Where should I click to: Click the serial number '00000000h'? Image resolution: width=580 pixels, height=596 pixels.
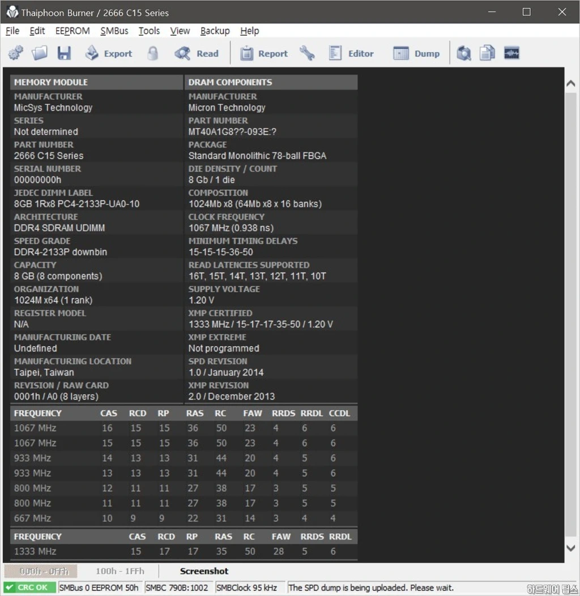click(37, 180)
